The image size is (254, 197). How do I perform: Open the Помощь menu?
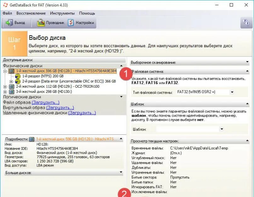[x=87, y=13]
